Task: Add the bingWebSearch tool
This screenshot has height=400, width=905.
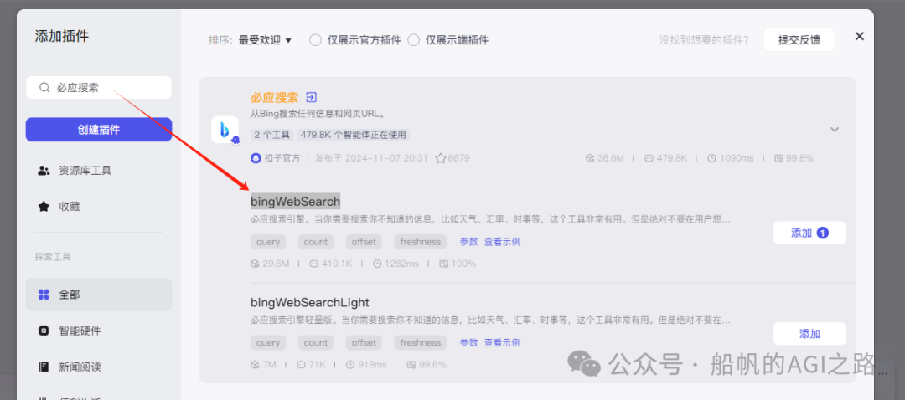Action: [809, 233]
